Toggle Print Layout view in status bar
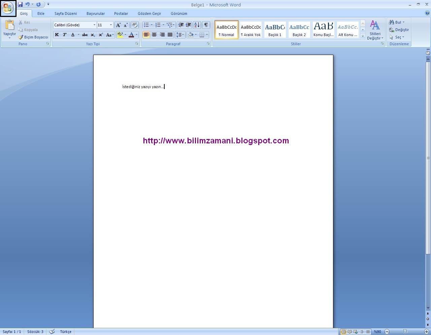Image resolution: width=431 pixels, height=335 pixels. tap(343, 332)
